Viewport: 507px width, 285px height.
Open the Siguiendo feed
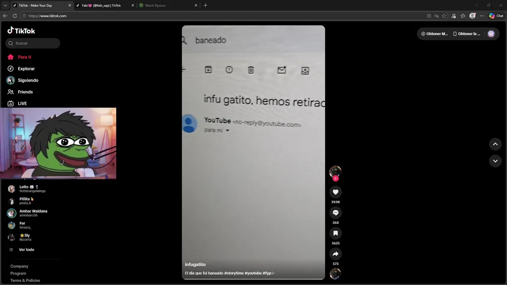coord(28,80)
